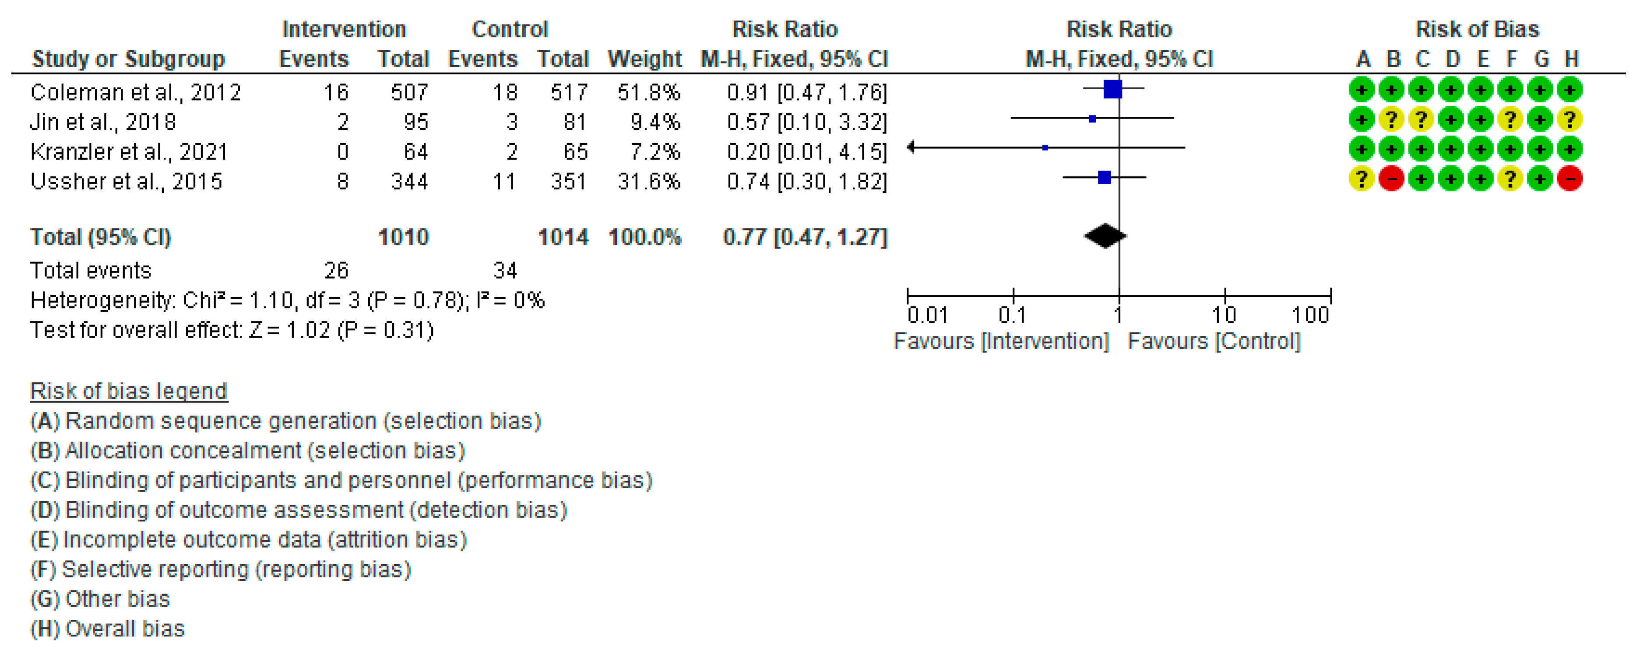Click Kranzler 2021's green column A plus circle

(1361, 150)
